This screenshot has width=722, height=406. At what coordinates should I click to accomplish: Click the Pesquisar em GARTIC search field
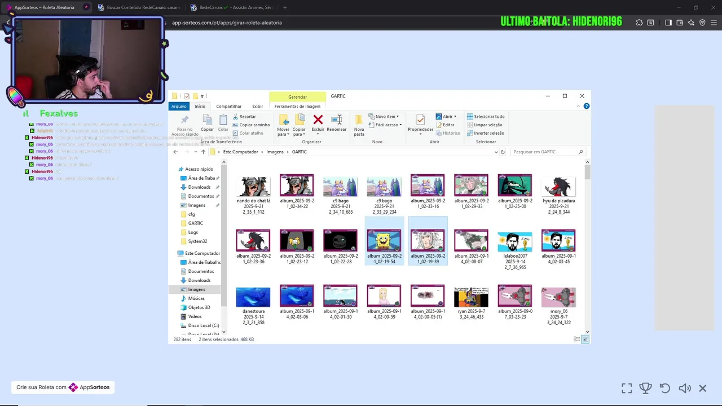(x=548, y=152)
